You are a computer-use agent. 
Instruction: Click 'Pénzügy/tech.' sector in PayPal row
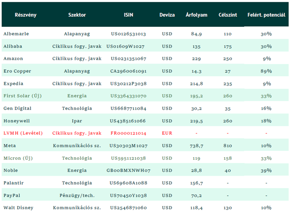[x=77, y=195]
